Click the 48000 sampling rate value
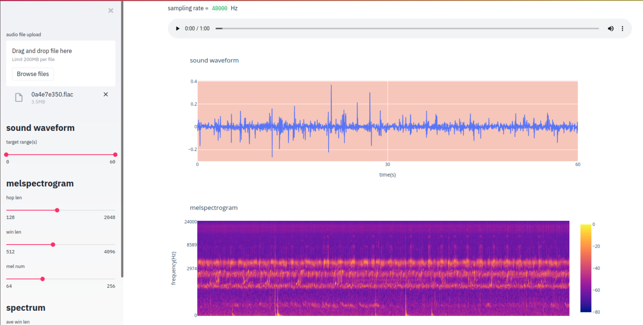The height and width of the screenshot is (325, 643). tap(219, 8)
